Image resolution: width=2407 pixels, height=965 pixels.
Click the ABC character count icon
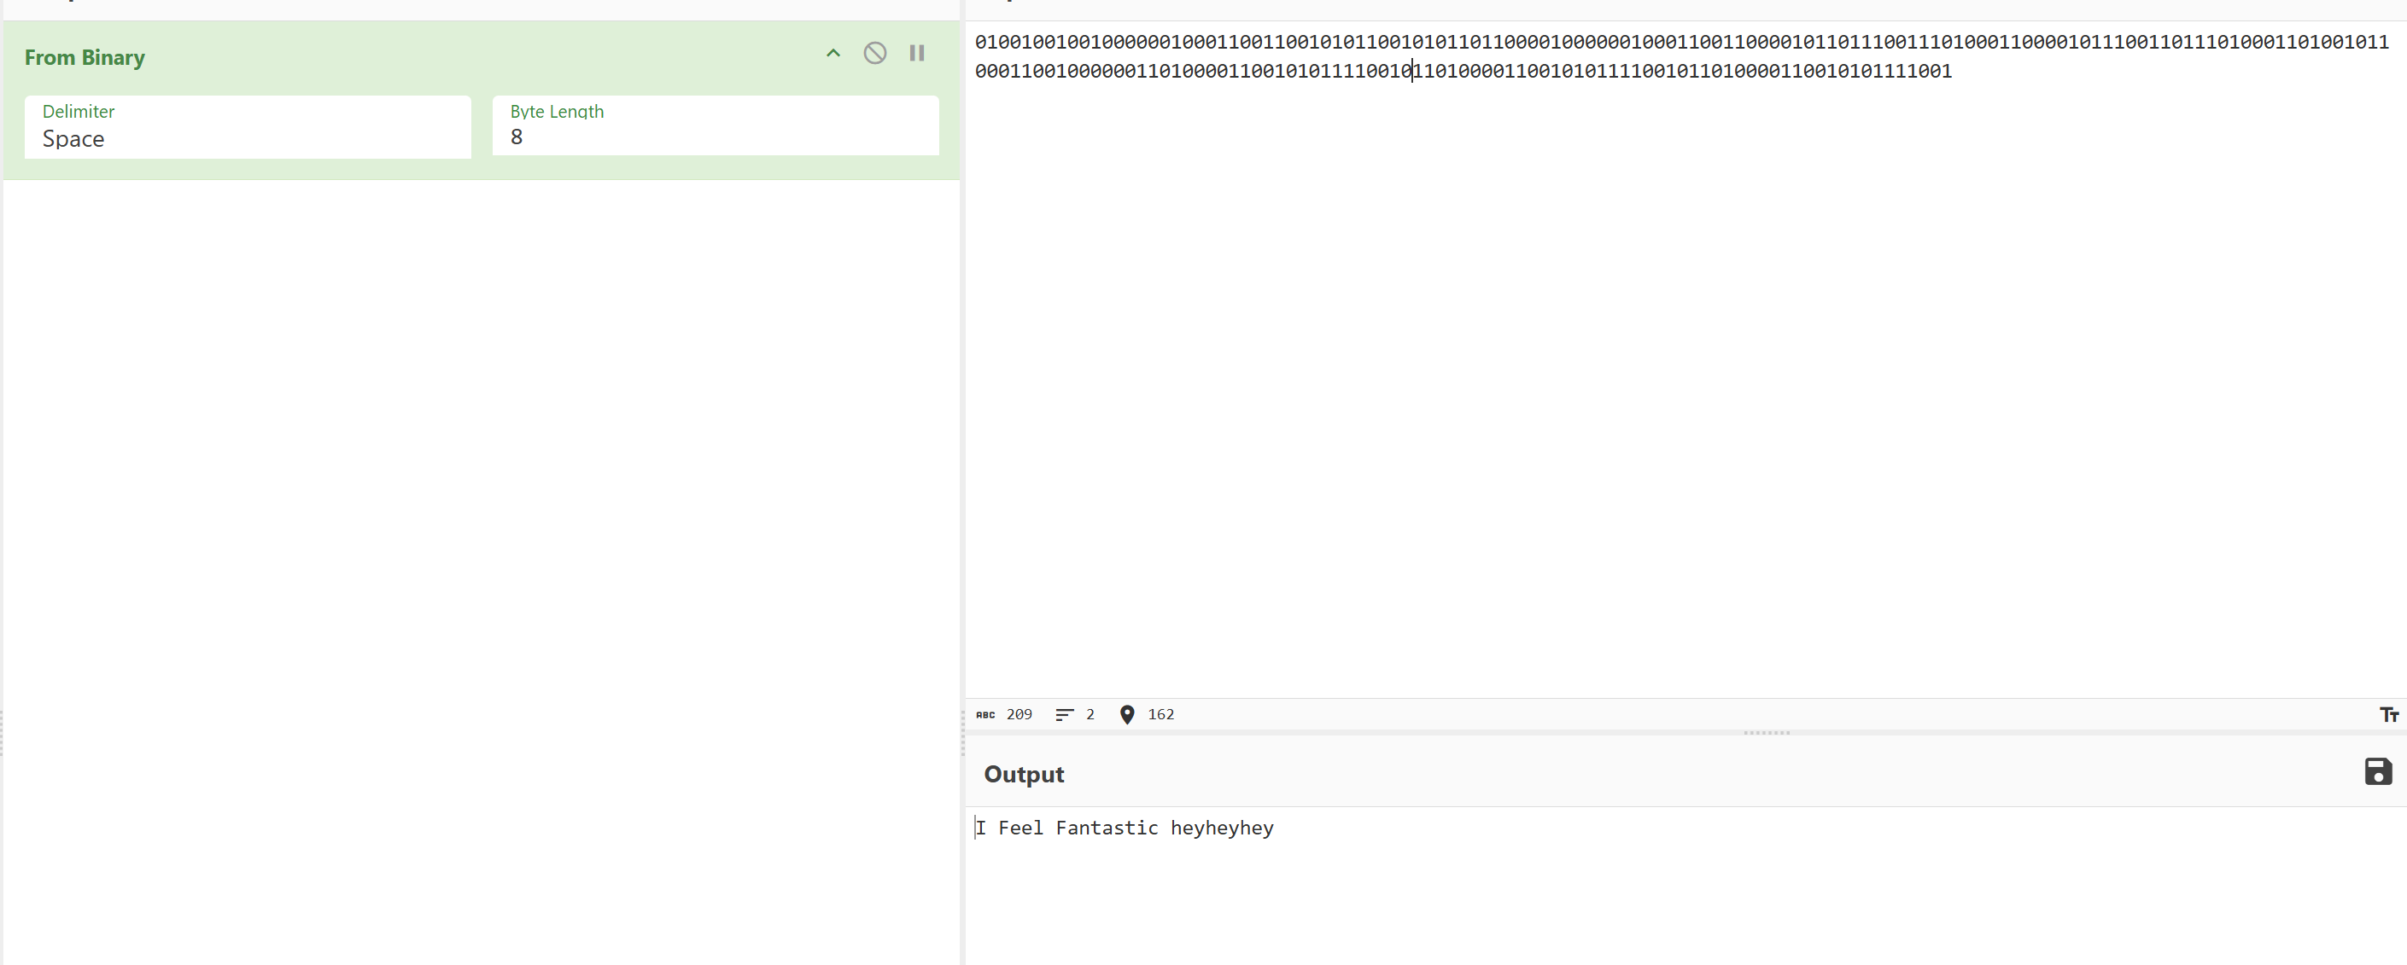pyautogui.click(x=984, y=714)
